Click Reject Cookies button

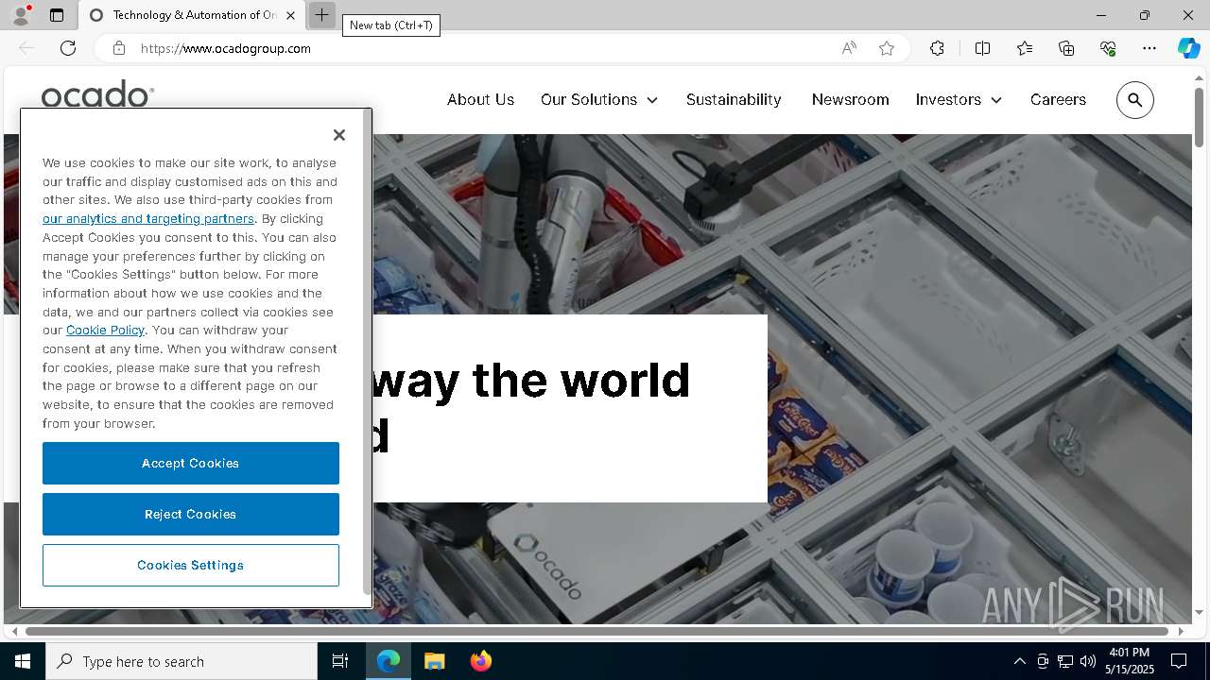[x=191, y=514]
